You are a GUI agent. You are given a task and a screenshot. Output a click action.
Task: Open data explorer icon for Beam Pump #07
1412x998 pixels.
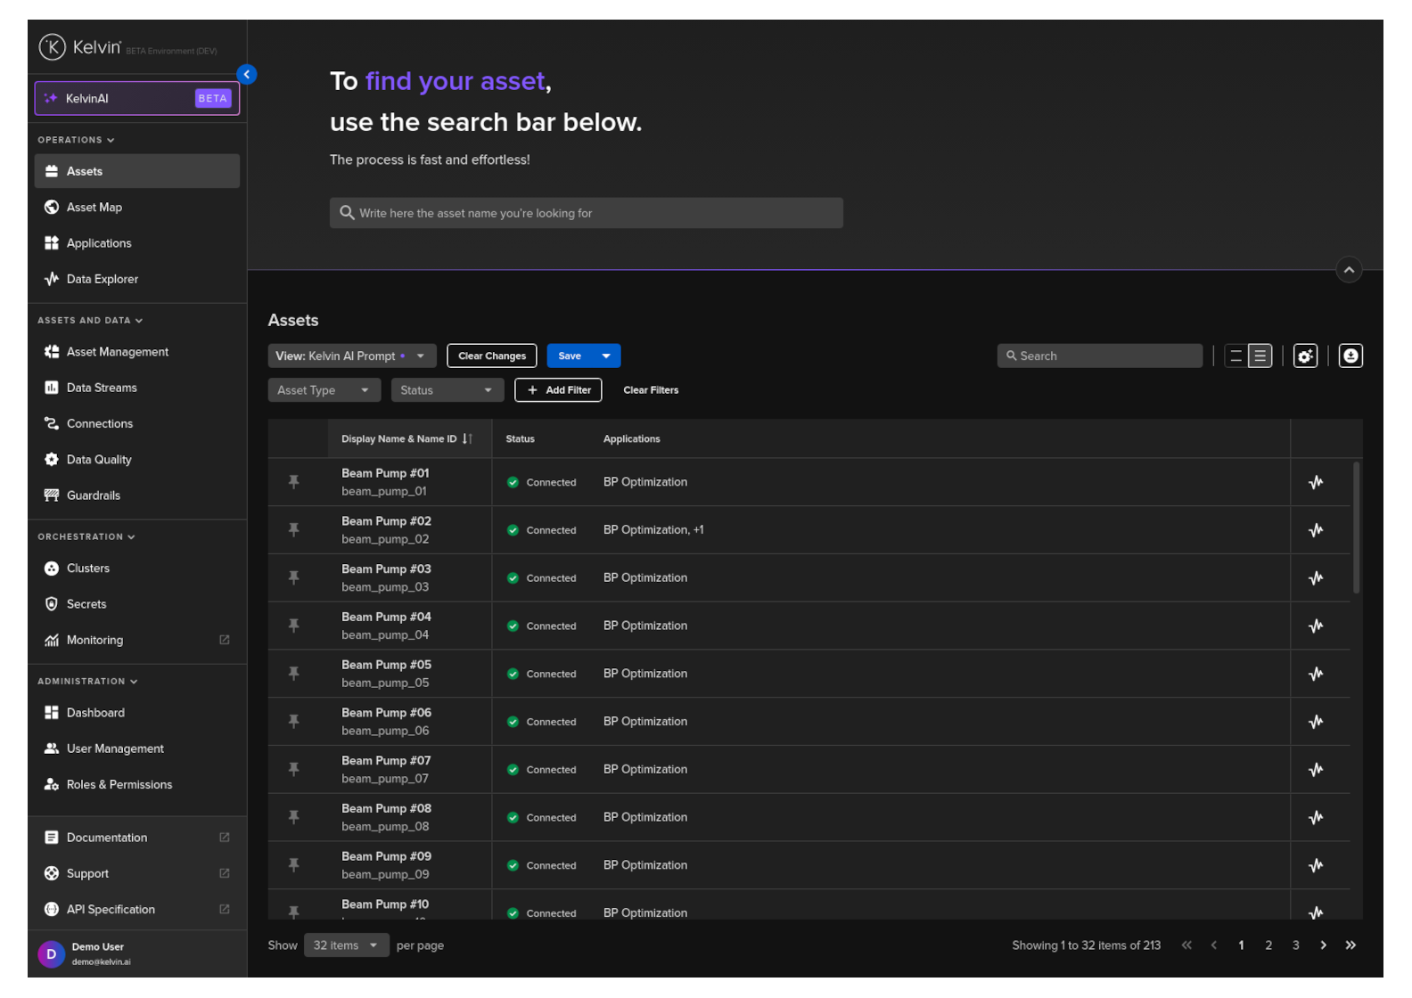click(1315, 769)
